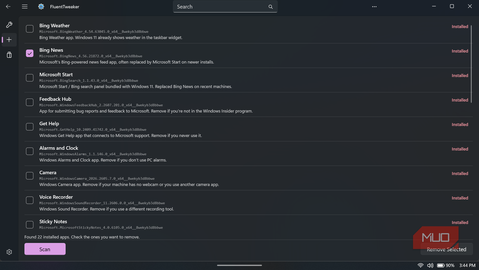Click the Voice Recorder description text
Image resolution: width=479 pixels, height=270 pixels.
(x=107, y=209)
